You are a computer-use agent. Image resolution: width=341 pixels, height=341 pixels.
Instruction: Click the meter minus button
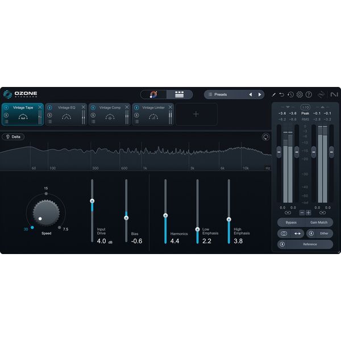point(302,213)
